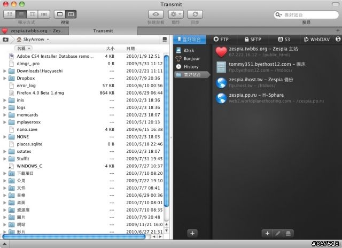Expand the mplayerosx folder

[5, 122]
